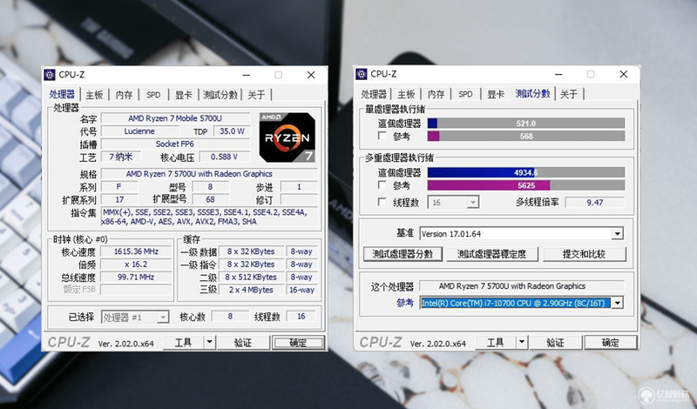The image size is (697, 409).
Task: Open SPD tab in left window
Action: [x=153, y=95]
